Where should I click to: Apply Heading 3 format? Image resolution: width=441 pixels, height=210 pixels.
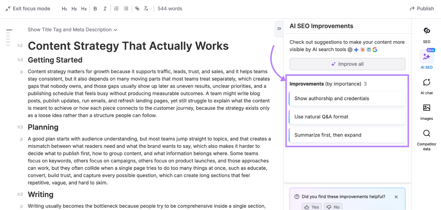[84, 9]
